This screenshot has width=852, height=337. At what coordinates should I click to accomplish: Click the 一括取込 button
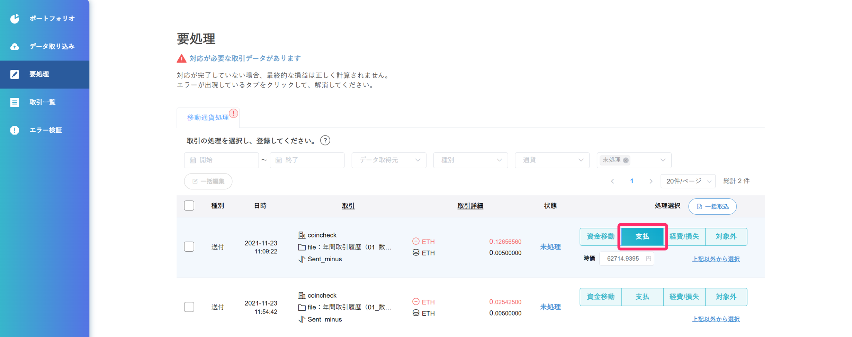[x=712, y=207]
